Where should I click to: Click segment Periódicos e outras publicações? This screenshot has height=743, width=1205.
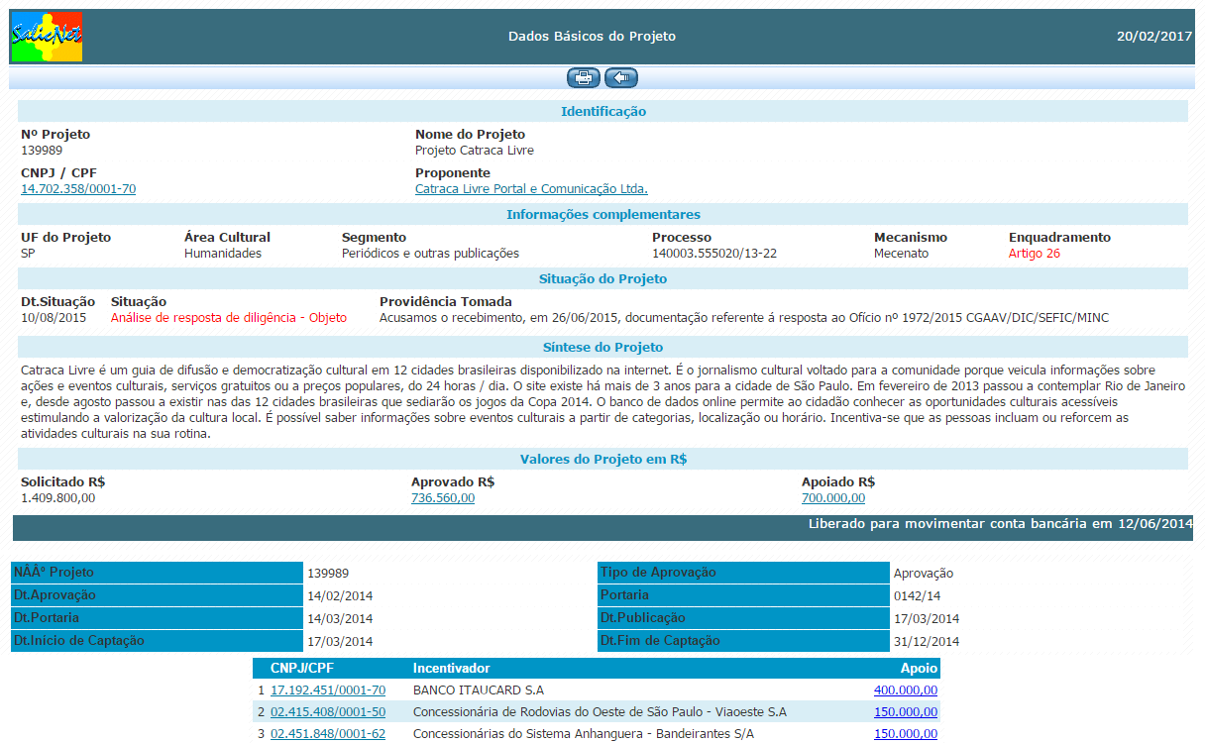[430, 254]
